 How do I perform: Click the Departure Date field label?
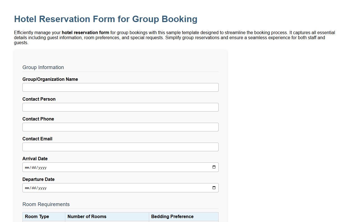pos(38,179)
